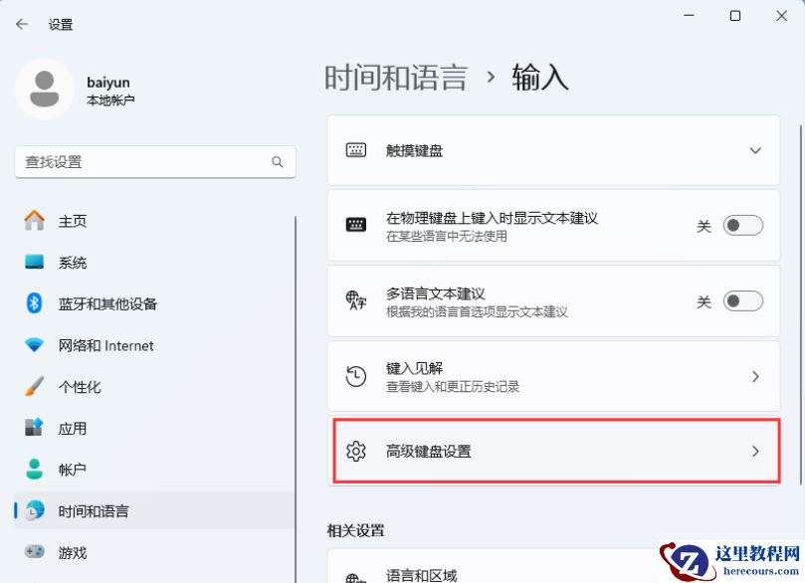The image size is (805, 583).
Task: Switch to 时间和语言 section
Action: (x=88, y=510)
